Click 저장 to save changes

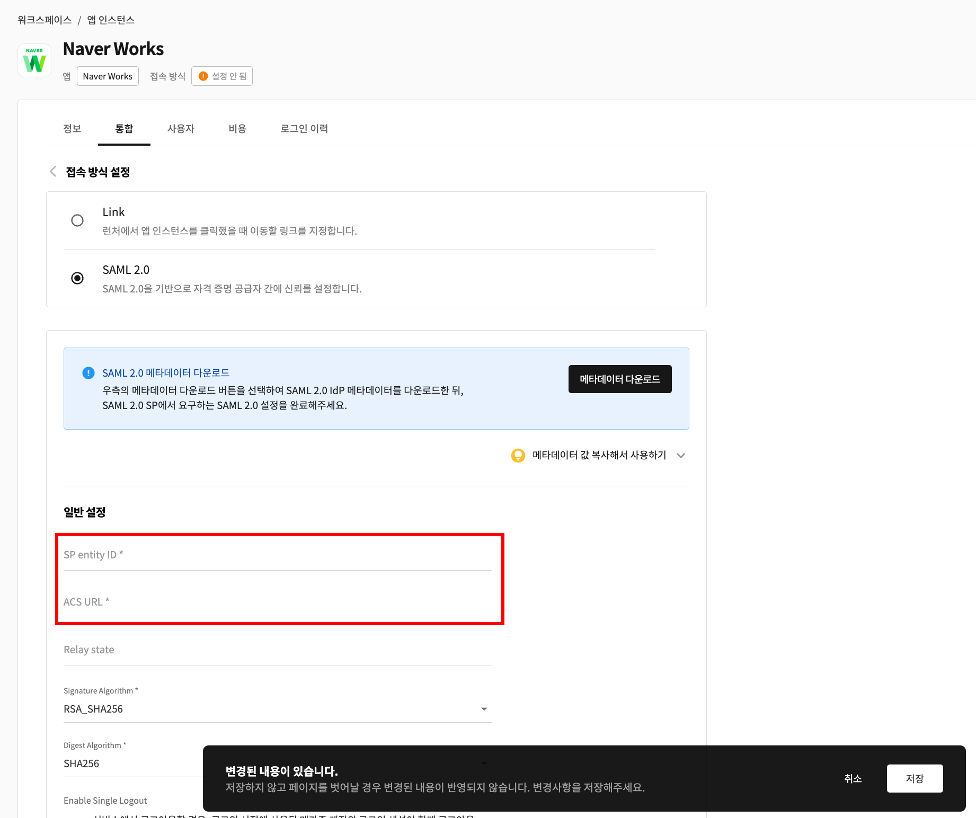[x=915, y=778]
